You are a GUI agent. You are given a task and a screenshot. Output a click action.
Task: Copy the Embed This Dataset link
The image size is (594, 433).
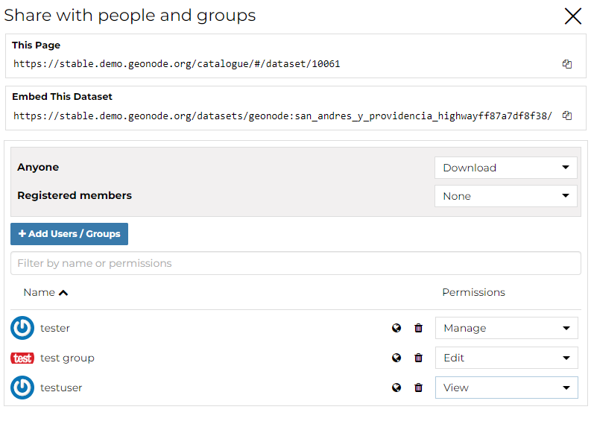[x=566, y=116]
